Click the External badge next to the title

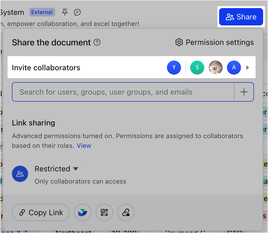pos(42,12)
